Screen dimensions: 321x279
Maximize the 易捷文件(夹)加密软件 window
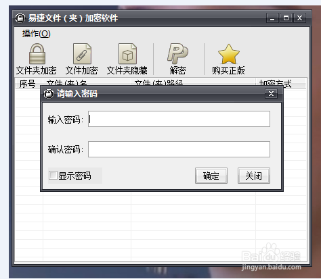click(286, 18)
